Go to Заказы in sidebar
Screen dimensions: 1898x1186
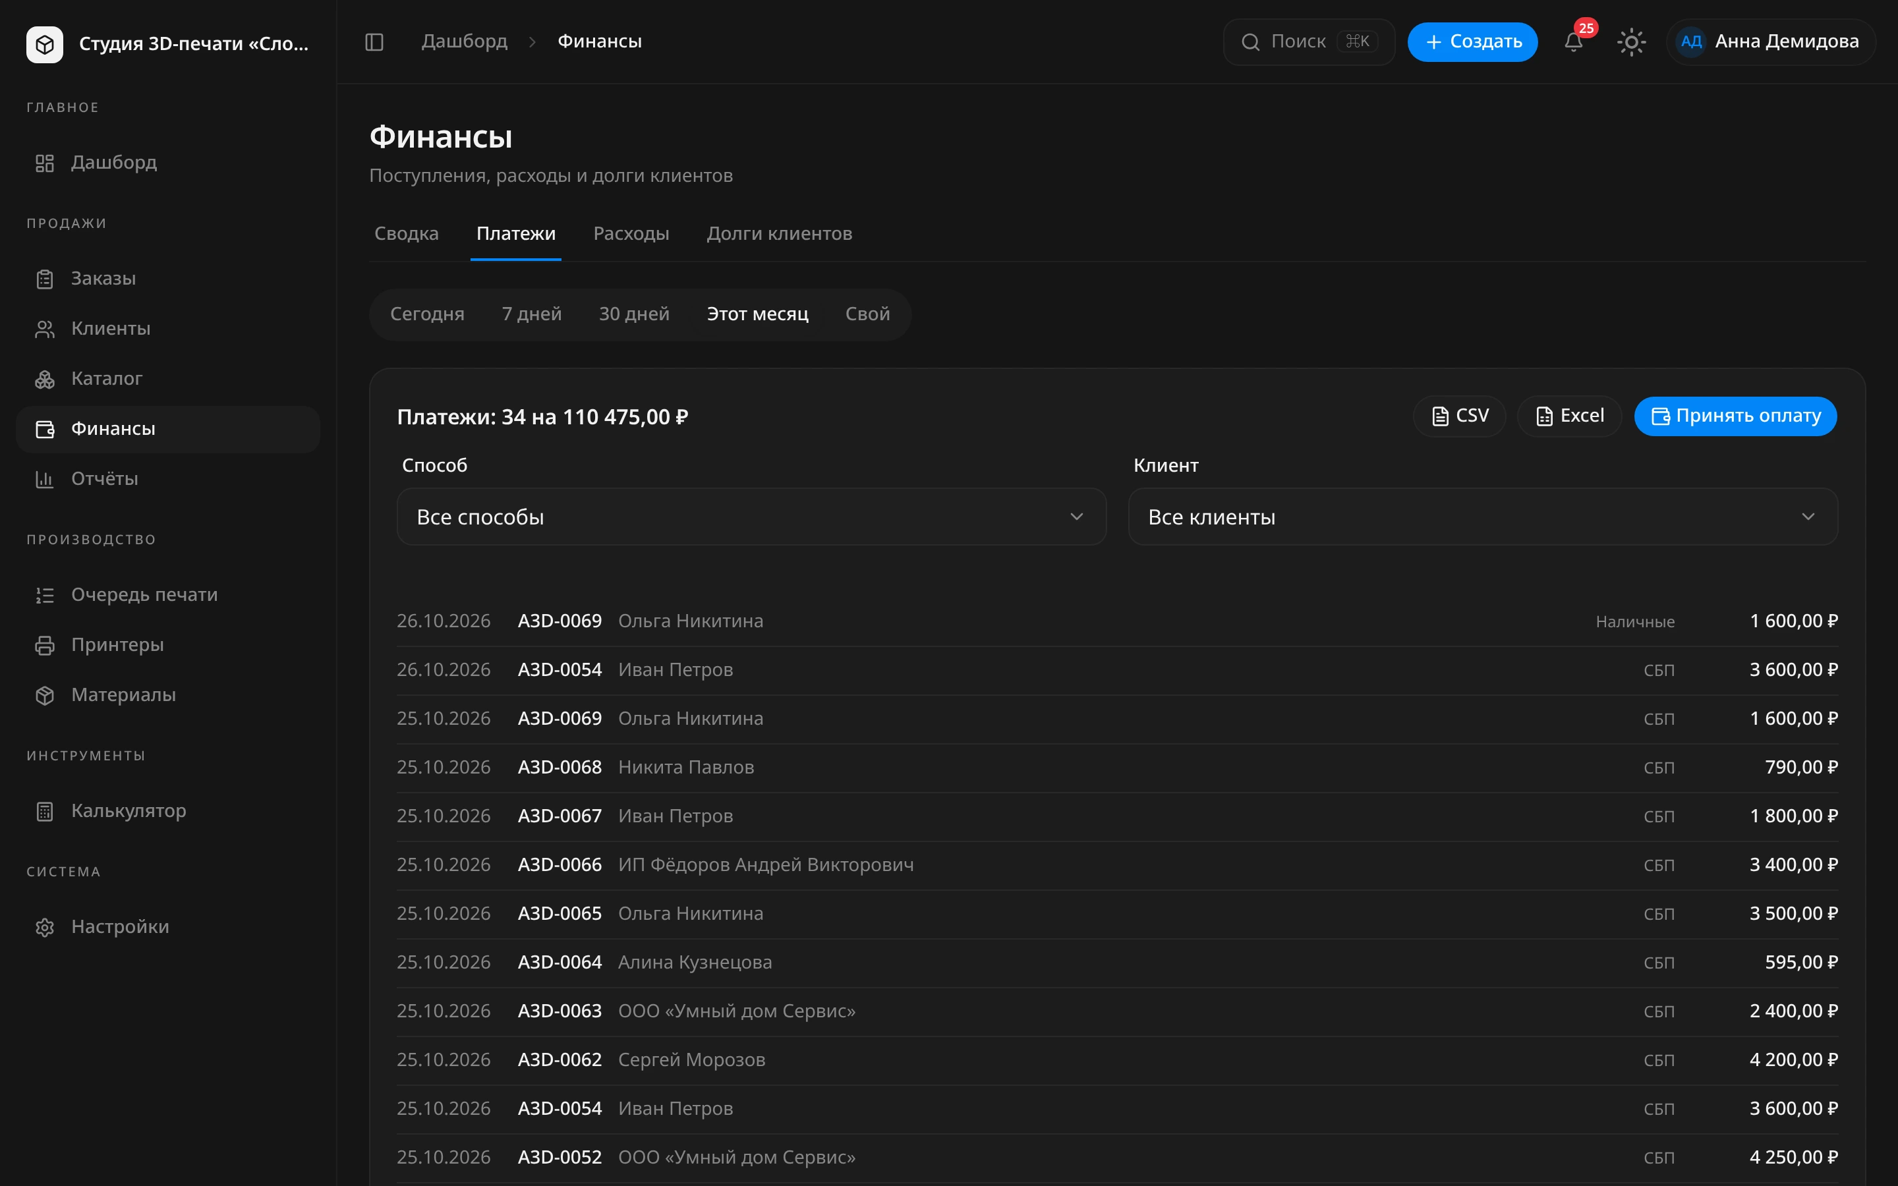(168, 279)
